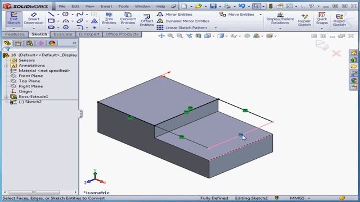Select the Spline sketch tool
360x202 pixels.
80,15
